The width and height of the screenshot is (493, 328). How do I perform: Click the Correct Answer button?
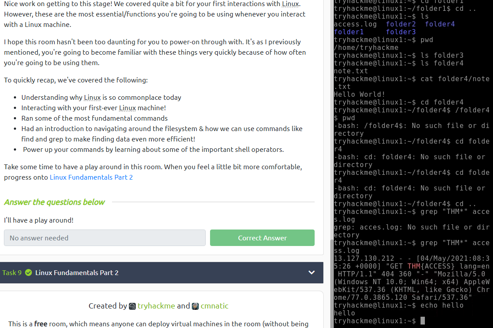click(262, 238)
